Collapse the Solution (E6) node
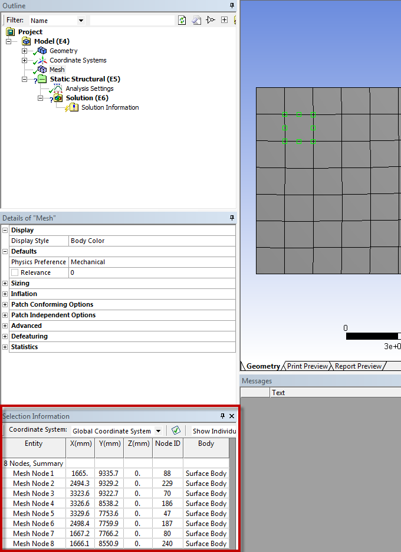 click(40, 98)
